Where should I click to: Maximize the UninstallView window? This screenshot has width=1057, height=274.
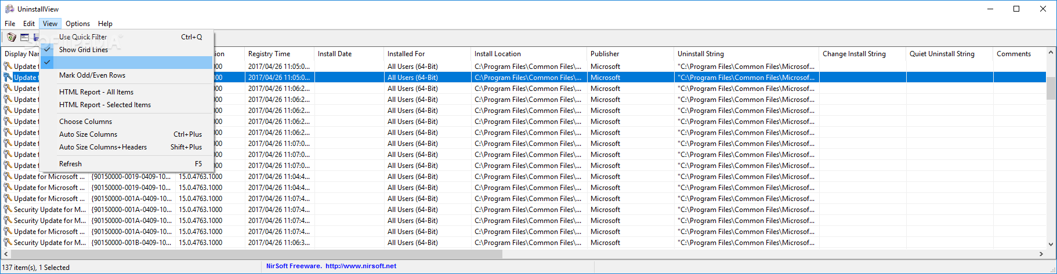click(1016, 9)
